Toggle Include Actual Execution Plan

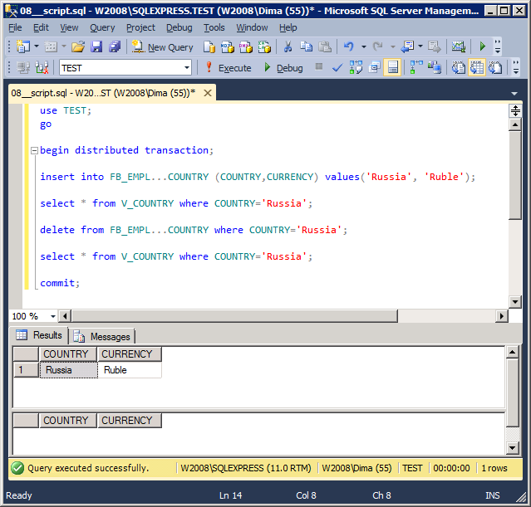coord(415,67)
